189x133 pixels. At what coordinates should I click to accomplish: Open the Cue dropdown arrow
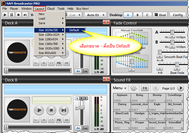79,15
